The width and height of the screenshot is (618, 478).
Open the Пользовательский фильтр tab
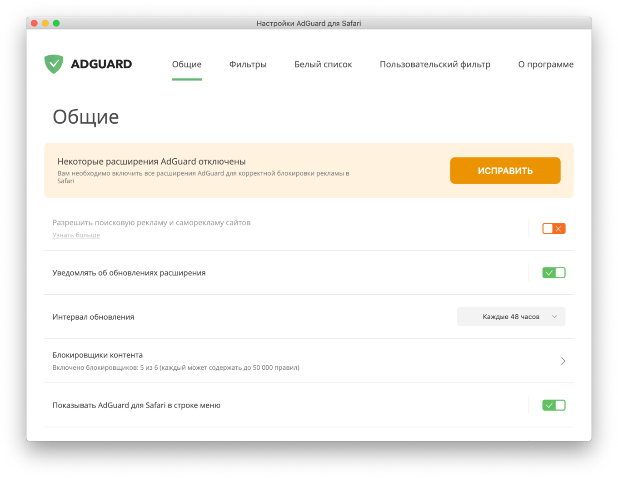(x=435, y=65)
